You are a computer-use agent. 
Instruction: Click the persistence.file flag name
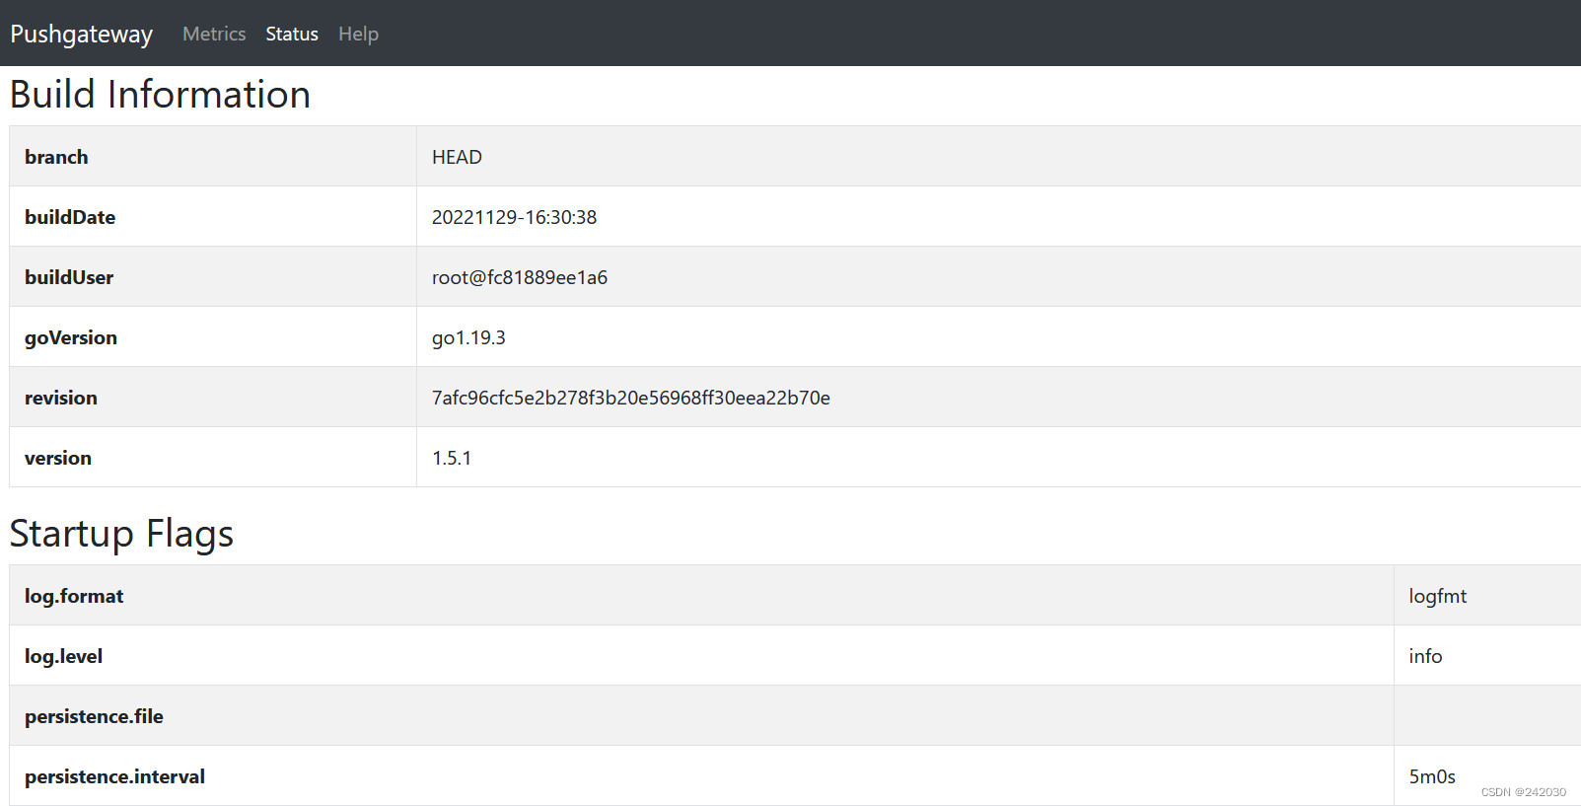pyautogui.click(x=94, y=716)
